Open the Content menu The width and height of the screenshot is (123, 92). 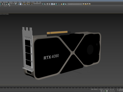tap(24, 2)
